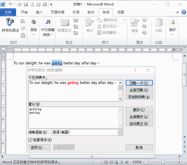The width and height of the screenshot is (187, 165).
Task: Open the 选项(O)... button
Action: (39, 147)
